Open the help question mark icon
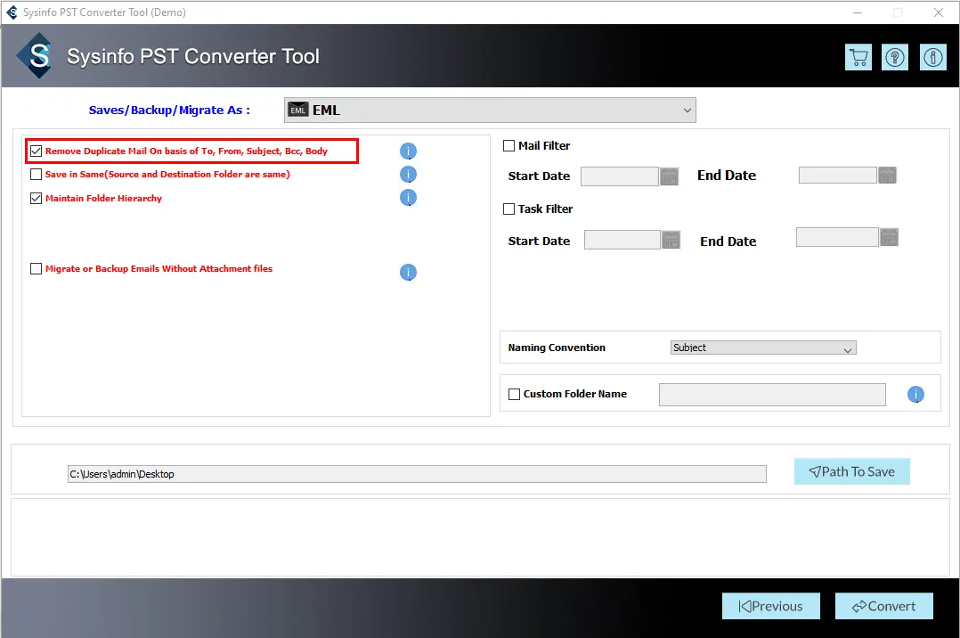 coord(895,58)
